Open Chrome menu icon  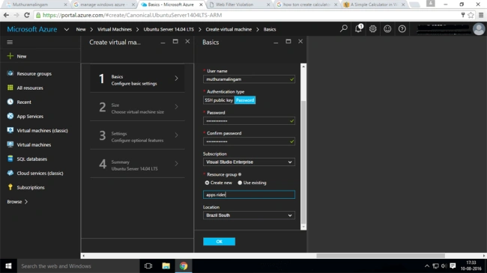pyautogui.click(x=481, y=15)
